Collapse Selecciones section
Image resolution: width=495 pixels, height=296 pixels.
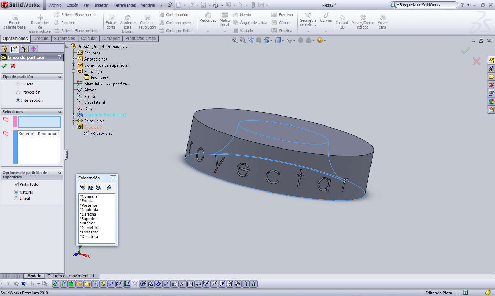[x=60, y=112]
